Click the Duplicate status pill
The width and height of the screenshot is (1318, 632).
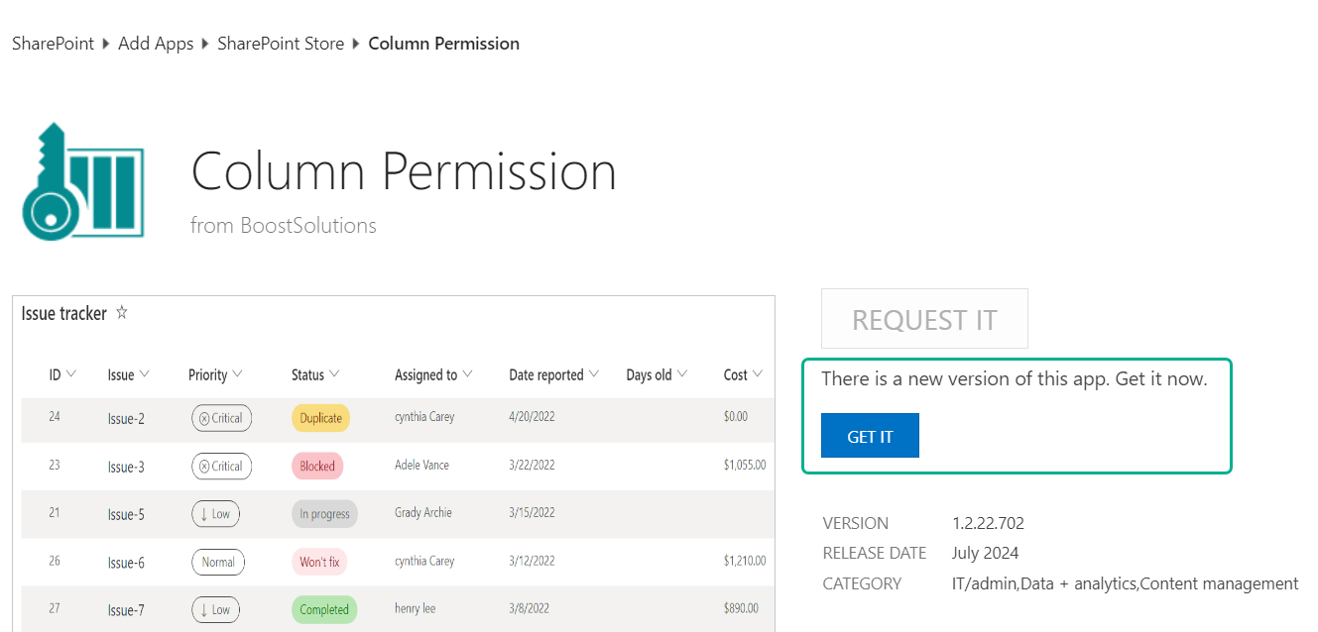coord(320,418)
